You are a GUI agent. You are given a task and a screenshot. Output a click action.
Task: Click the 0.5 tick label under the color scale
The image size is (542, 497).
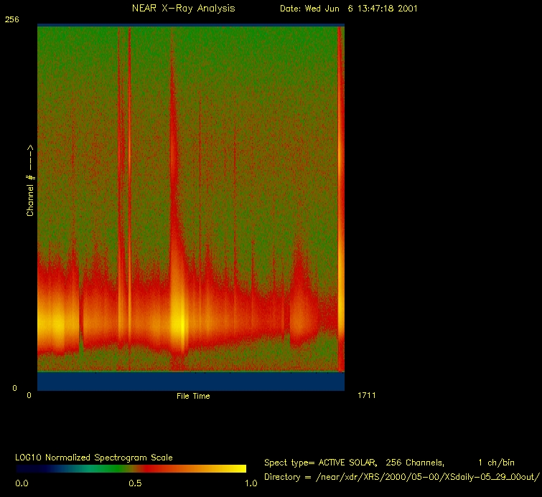134,483
